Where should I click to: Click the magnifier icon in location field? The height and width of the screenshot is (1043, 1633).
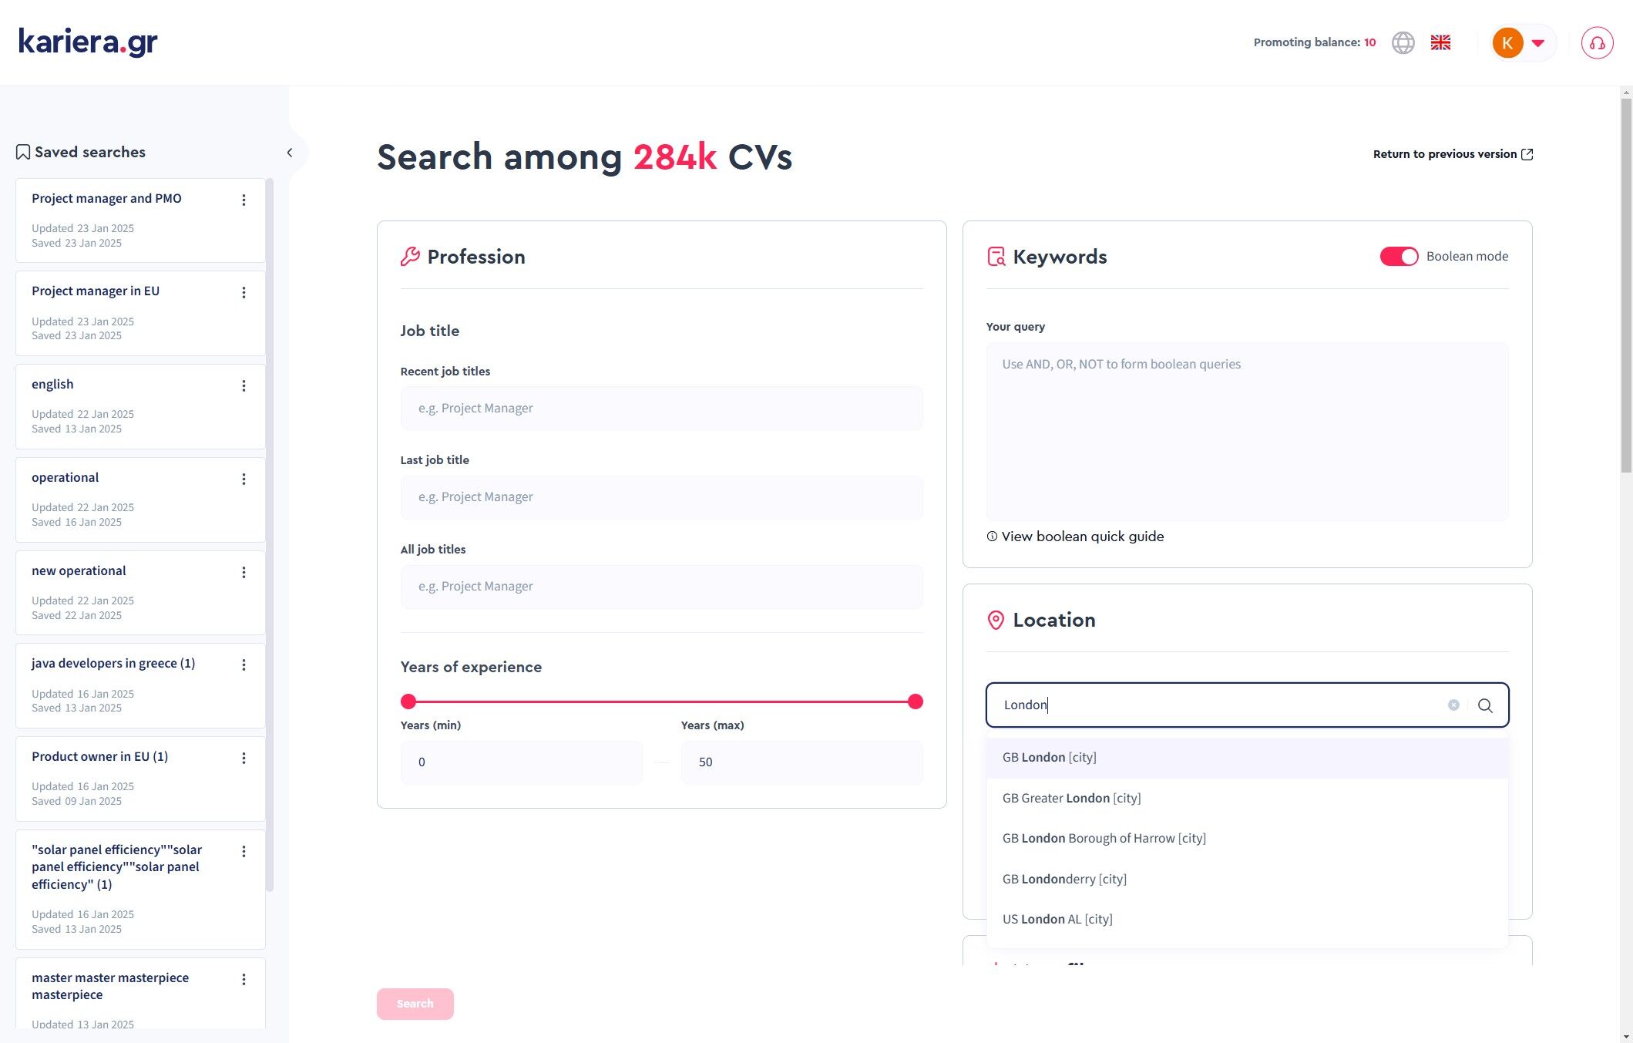tap(1485, 705)
